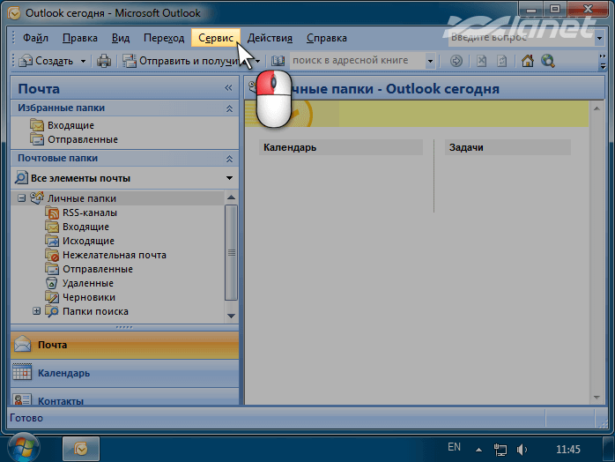
Task: Click the Forward navigation arrow icon
Action: (x=456, y=61)
